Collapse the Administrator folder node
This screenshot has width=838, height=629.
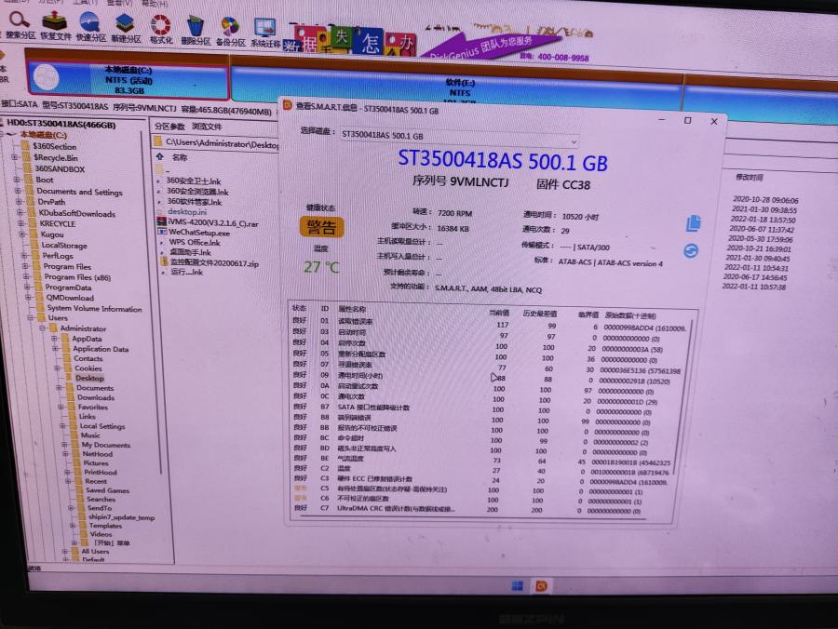(43, 328)
